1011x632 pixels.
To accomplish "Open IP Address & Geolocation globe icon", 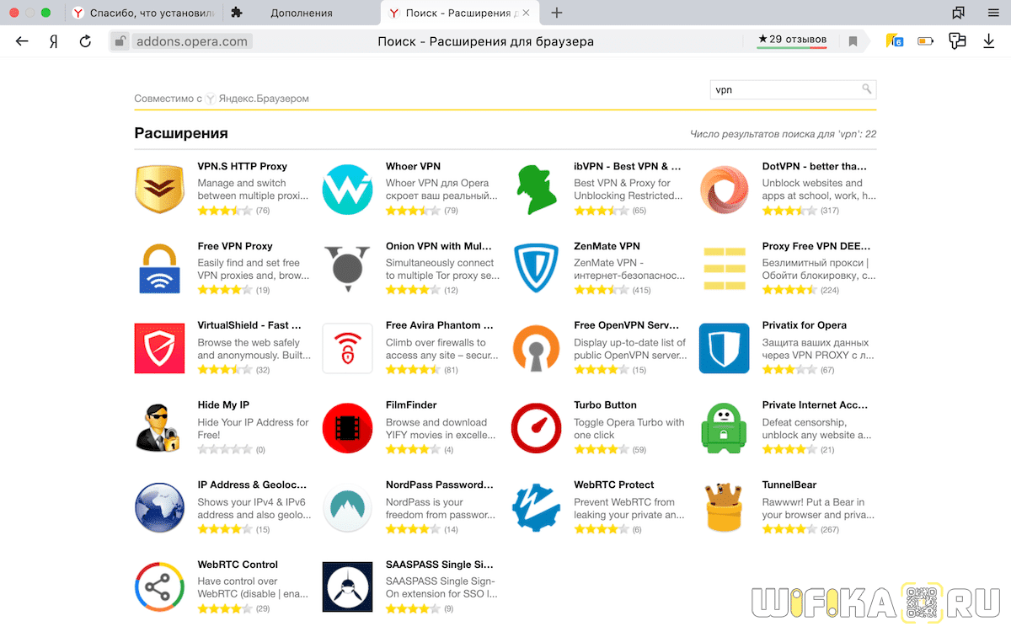I will 159,507.
